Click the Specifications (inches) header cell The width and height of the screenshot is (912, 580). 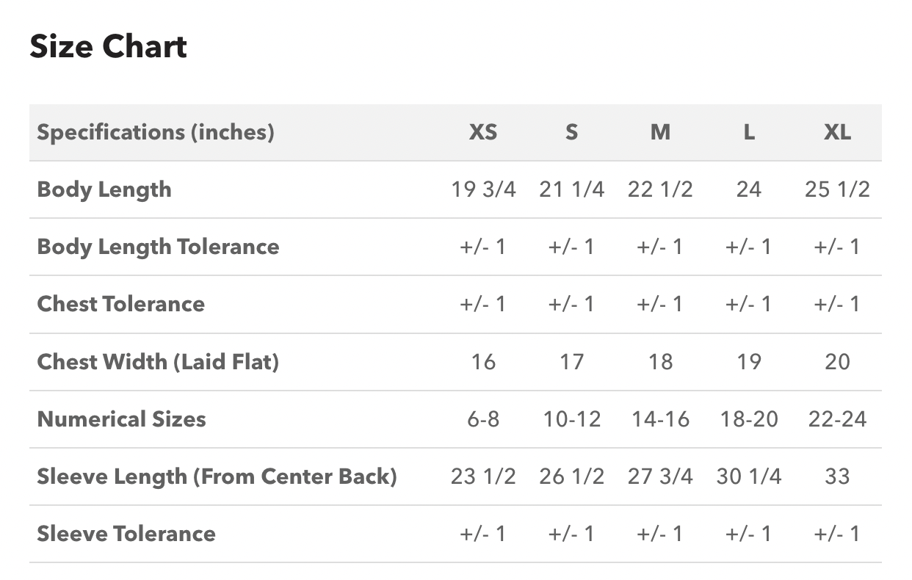point(156,133)
